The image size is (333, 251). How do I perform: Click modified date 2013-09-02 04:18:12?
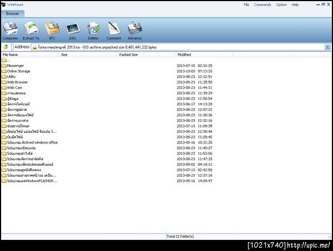coord(195,165)
